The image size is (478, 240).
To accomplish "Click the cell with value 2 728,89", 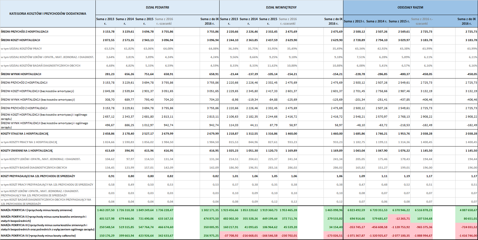I will tap(354, 40).
